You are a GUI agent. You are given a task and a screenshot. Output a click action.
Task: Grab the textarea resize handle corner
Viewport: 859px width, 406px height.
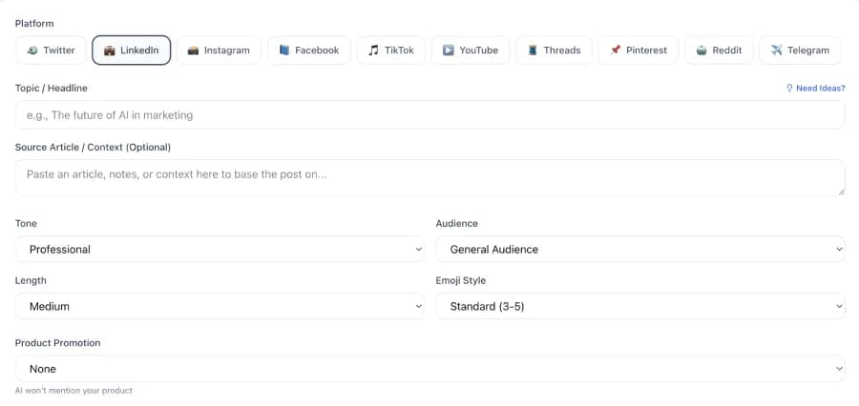pos(840,192)
